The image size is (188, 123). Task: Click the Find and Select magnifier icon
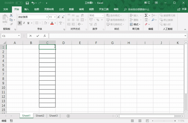[153, 20]
